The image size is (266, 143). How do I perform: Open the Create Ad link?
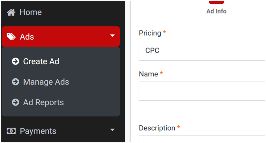click(x=41, y=61)
